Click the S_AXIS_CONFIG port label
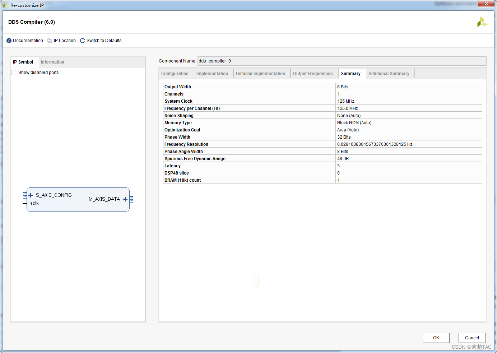The height and width of the screenshot is (353, 497). coord(54,195)
